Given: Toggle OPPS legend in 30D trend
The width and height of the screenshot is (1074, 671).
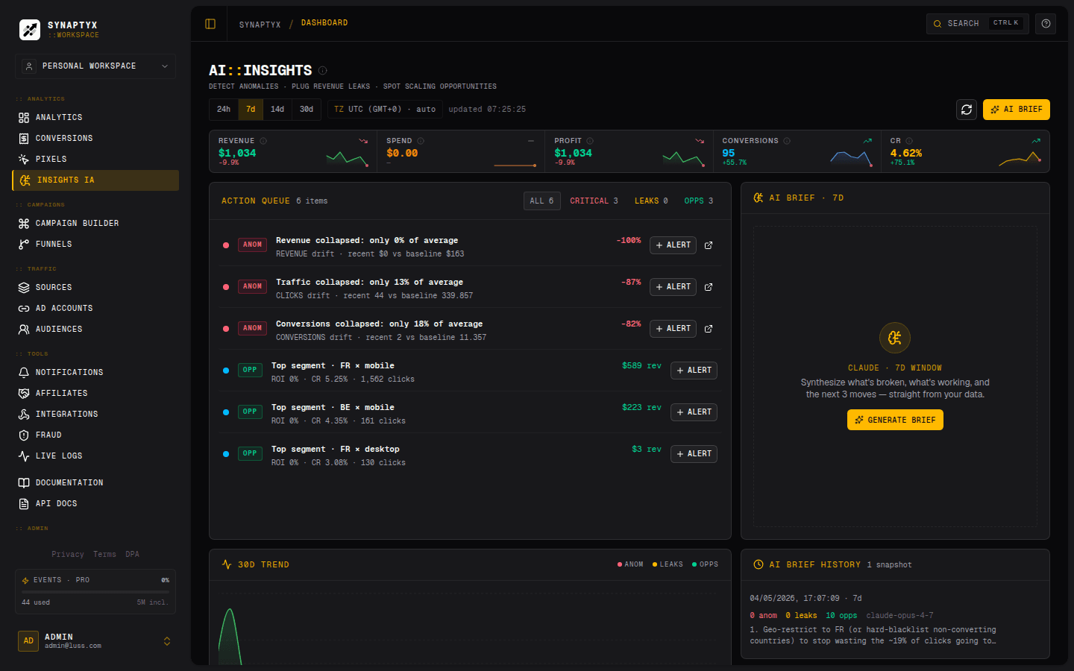Looking at the screenshot, I should click(x=705, y=564).
